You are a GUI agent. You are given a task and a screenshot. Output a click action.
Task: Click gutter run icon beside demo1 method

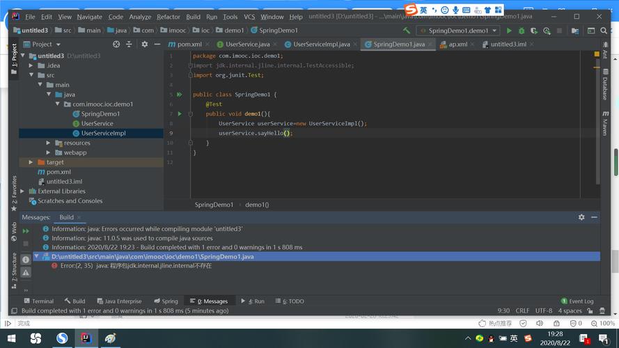pos(179,113)
